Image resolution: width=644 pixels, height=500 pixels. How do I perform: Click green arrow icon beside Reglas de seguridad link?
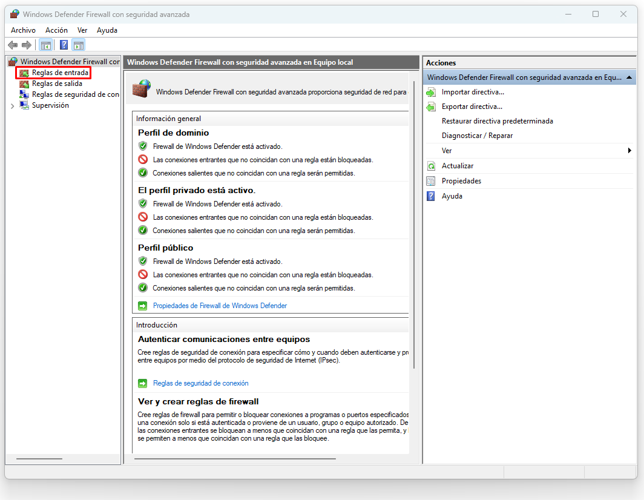[x=142, y=383]
